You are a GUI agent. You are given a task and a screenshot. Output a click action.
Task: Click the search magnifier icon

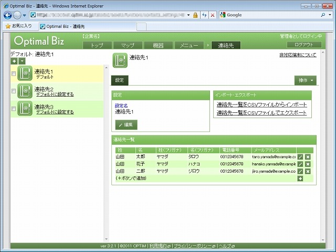pos(323,15)
